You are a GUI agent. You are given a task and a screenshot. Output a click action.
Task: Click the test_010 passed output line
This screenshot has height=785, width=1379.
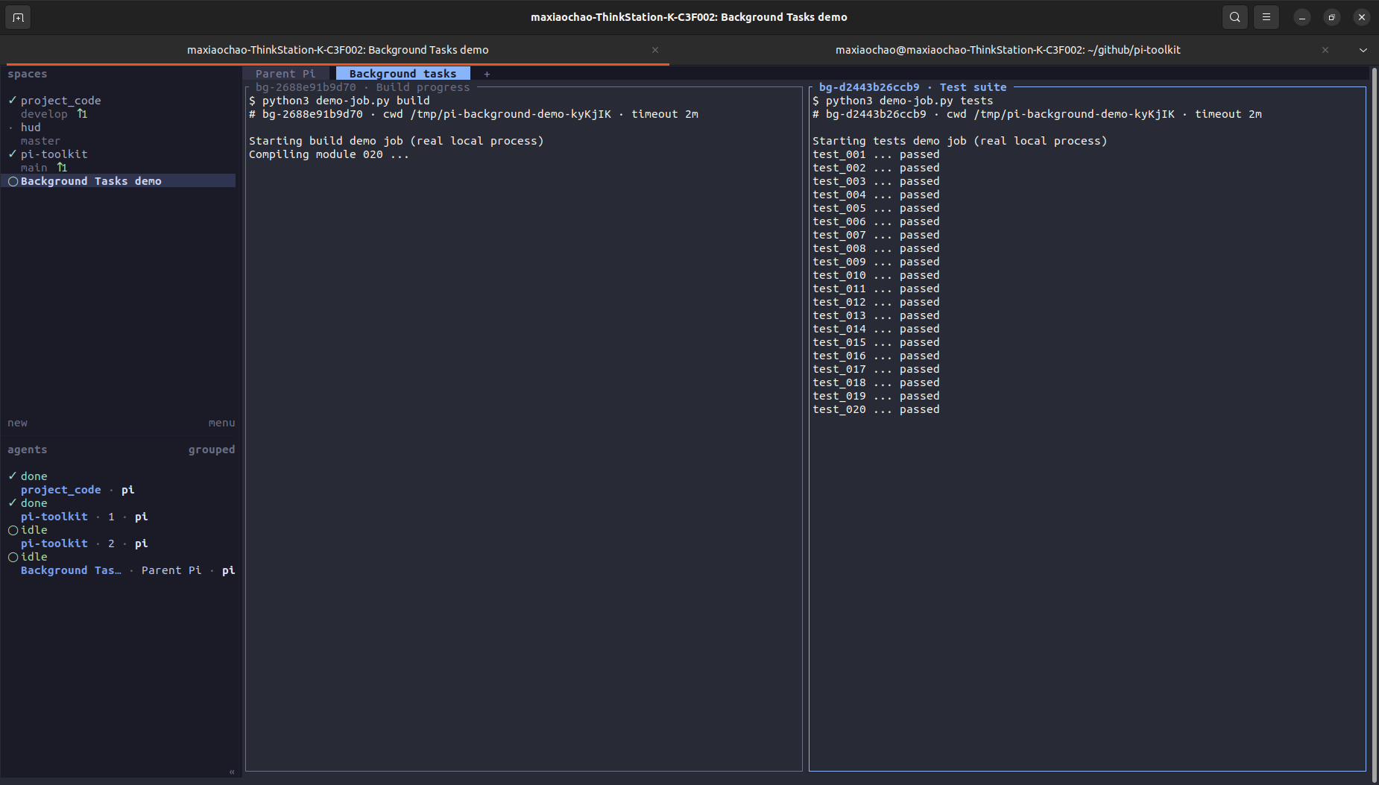[876, 275]
